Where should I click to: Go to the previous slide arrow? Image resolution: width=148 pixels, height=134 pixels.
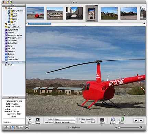tap(136, 121)
